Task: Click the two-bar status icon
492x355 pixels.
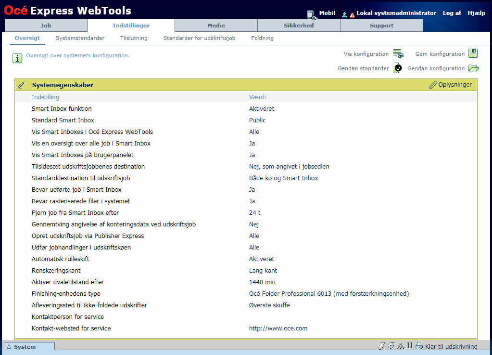Action: pyautogui.click(x=409, y=345)
